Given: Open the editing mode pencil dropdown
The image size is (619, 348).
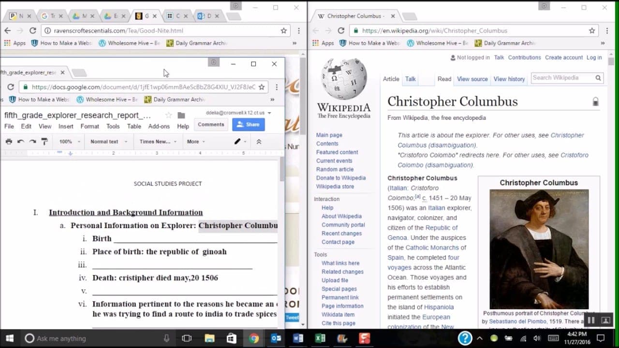Looking at the screenshot, I should (240, 142).
